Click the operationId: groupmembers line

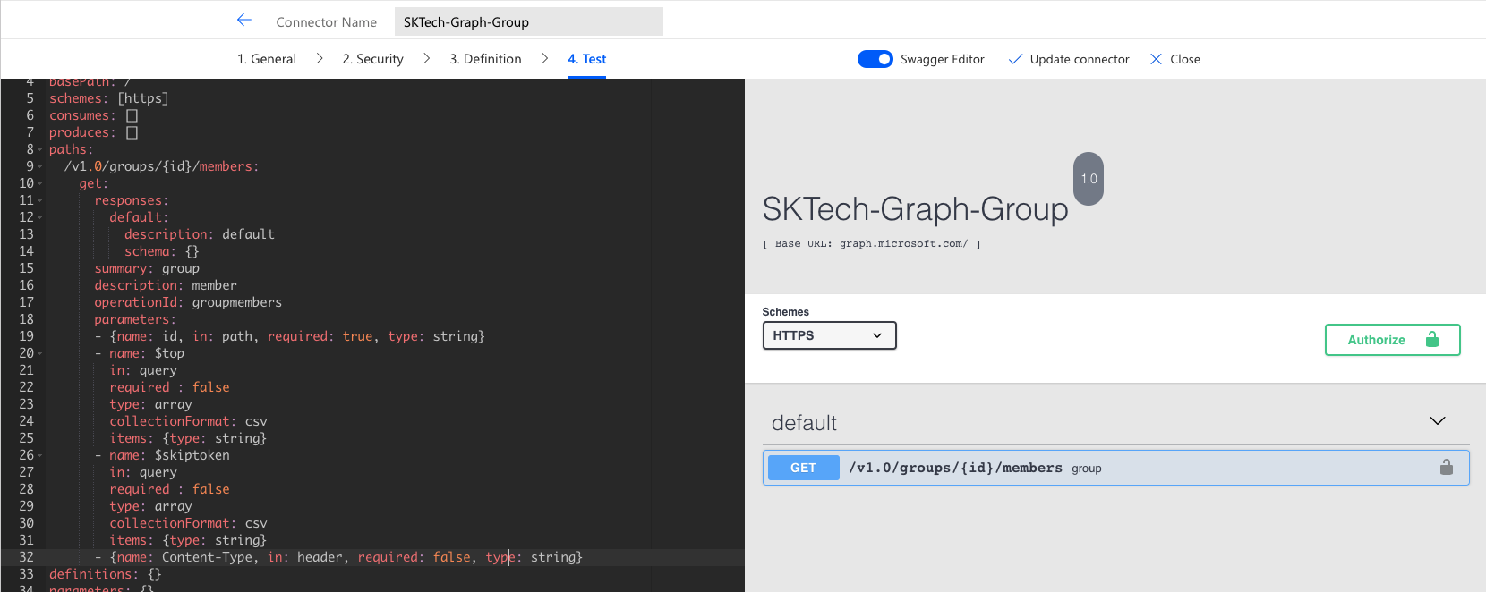tap(188, 302)
